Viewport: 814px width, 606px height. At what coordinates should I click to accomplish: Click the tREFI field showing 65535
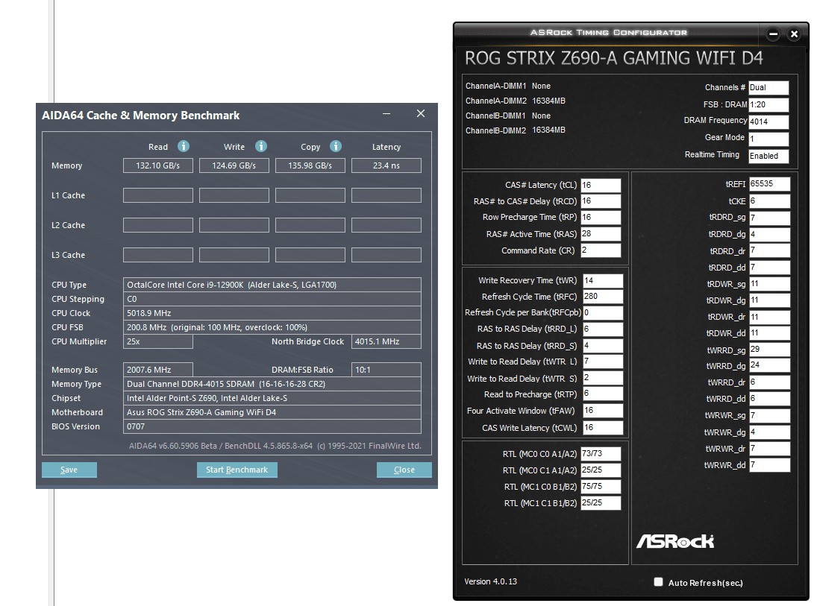(769, 184)
